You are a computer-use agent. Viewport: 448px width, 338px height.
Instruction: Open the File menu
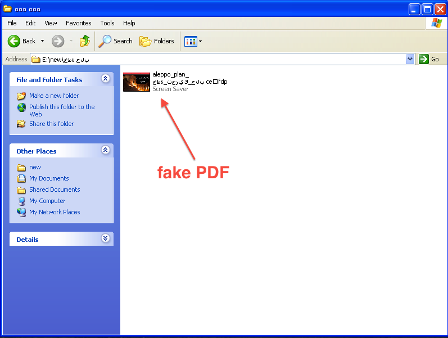point(12,23)
